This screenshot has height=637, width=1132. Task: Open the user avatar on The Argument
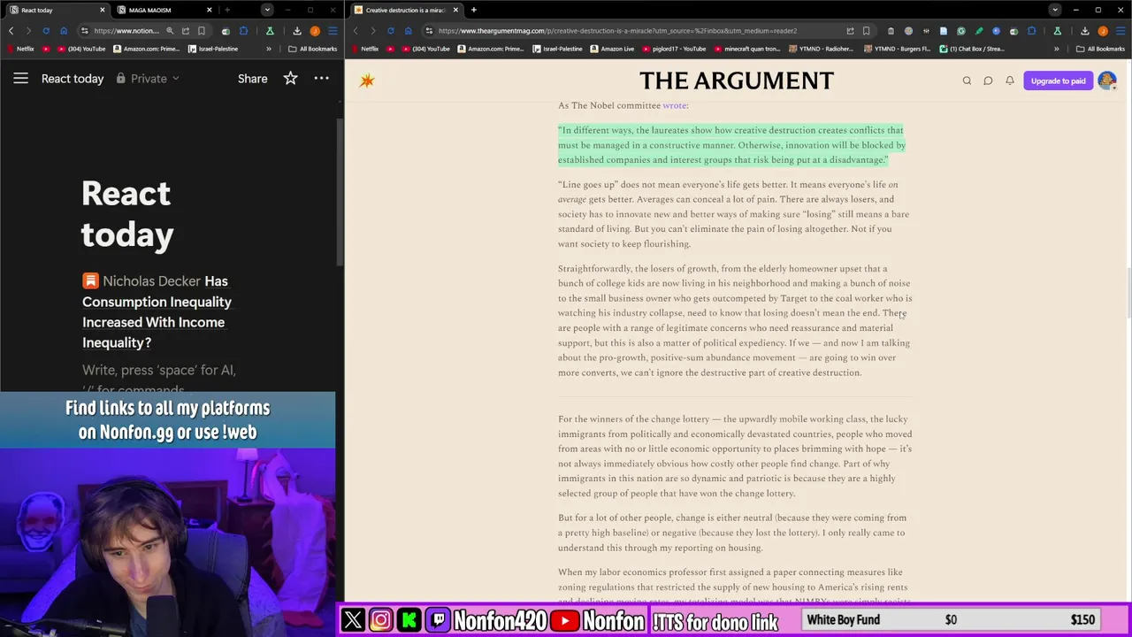point(1106,81)
